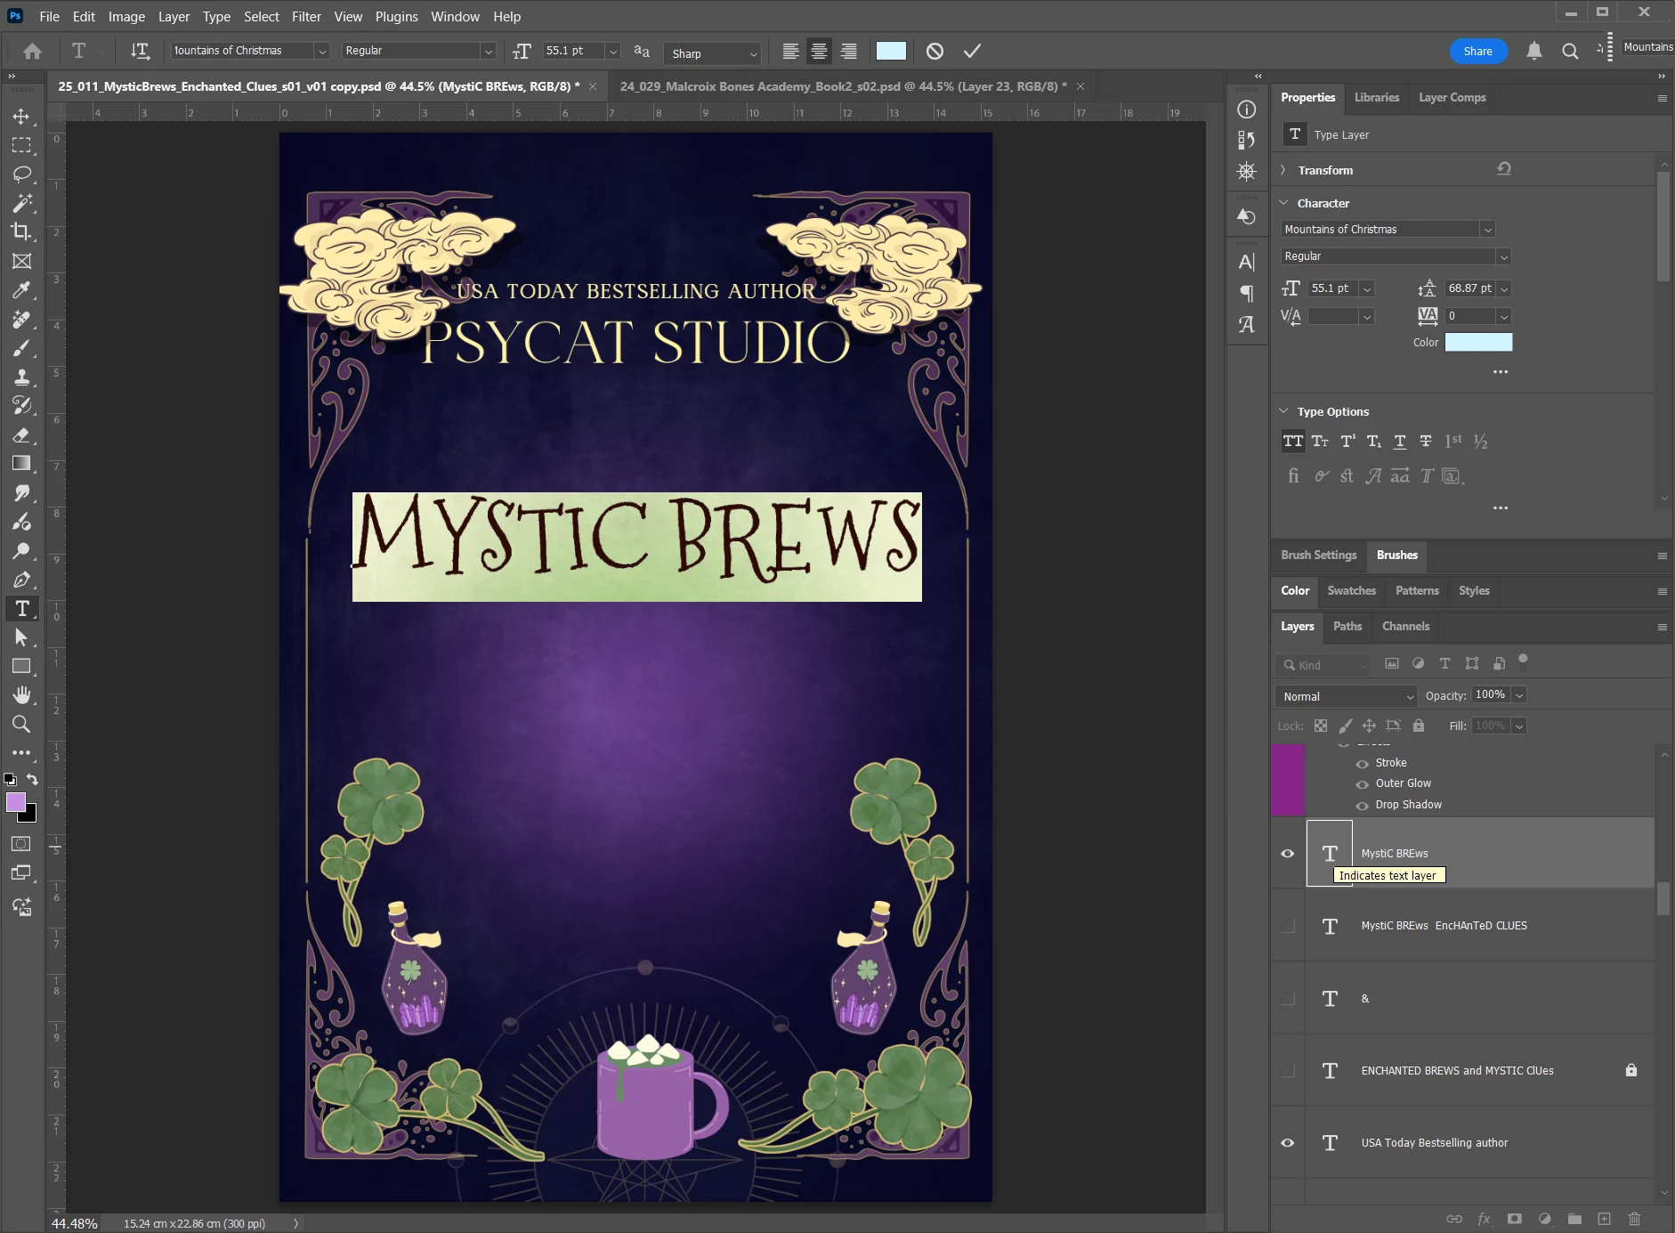
Task: Center align the text
Action: 819,52
